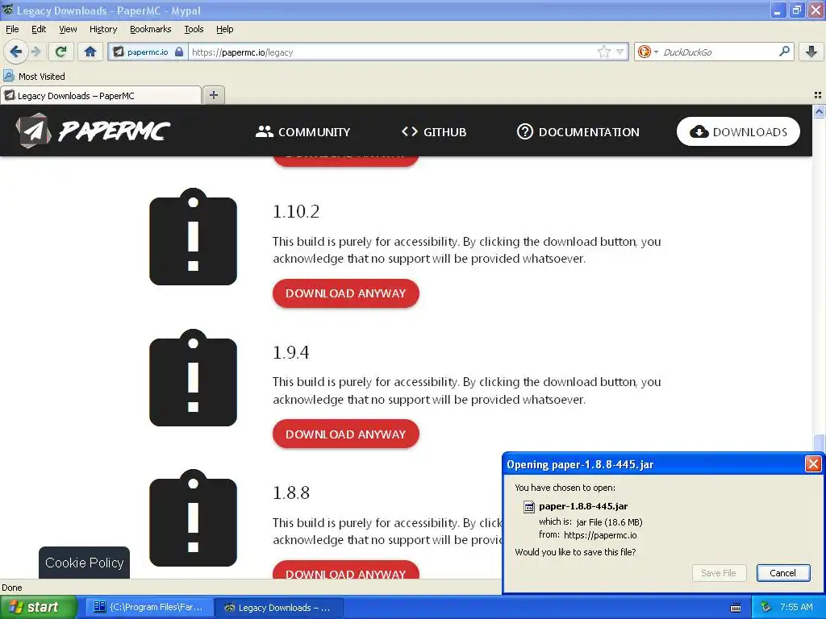Click the 7:55 AM taskbar clock

point(796,607)
